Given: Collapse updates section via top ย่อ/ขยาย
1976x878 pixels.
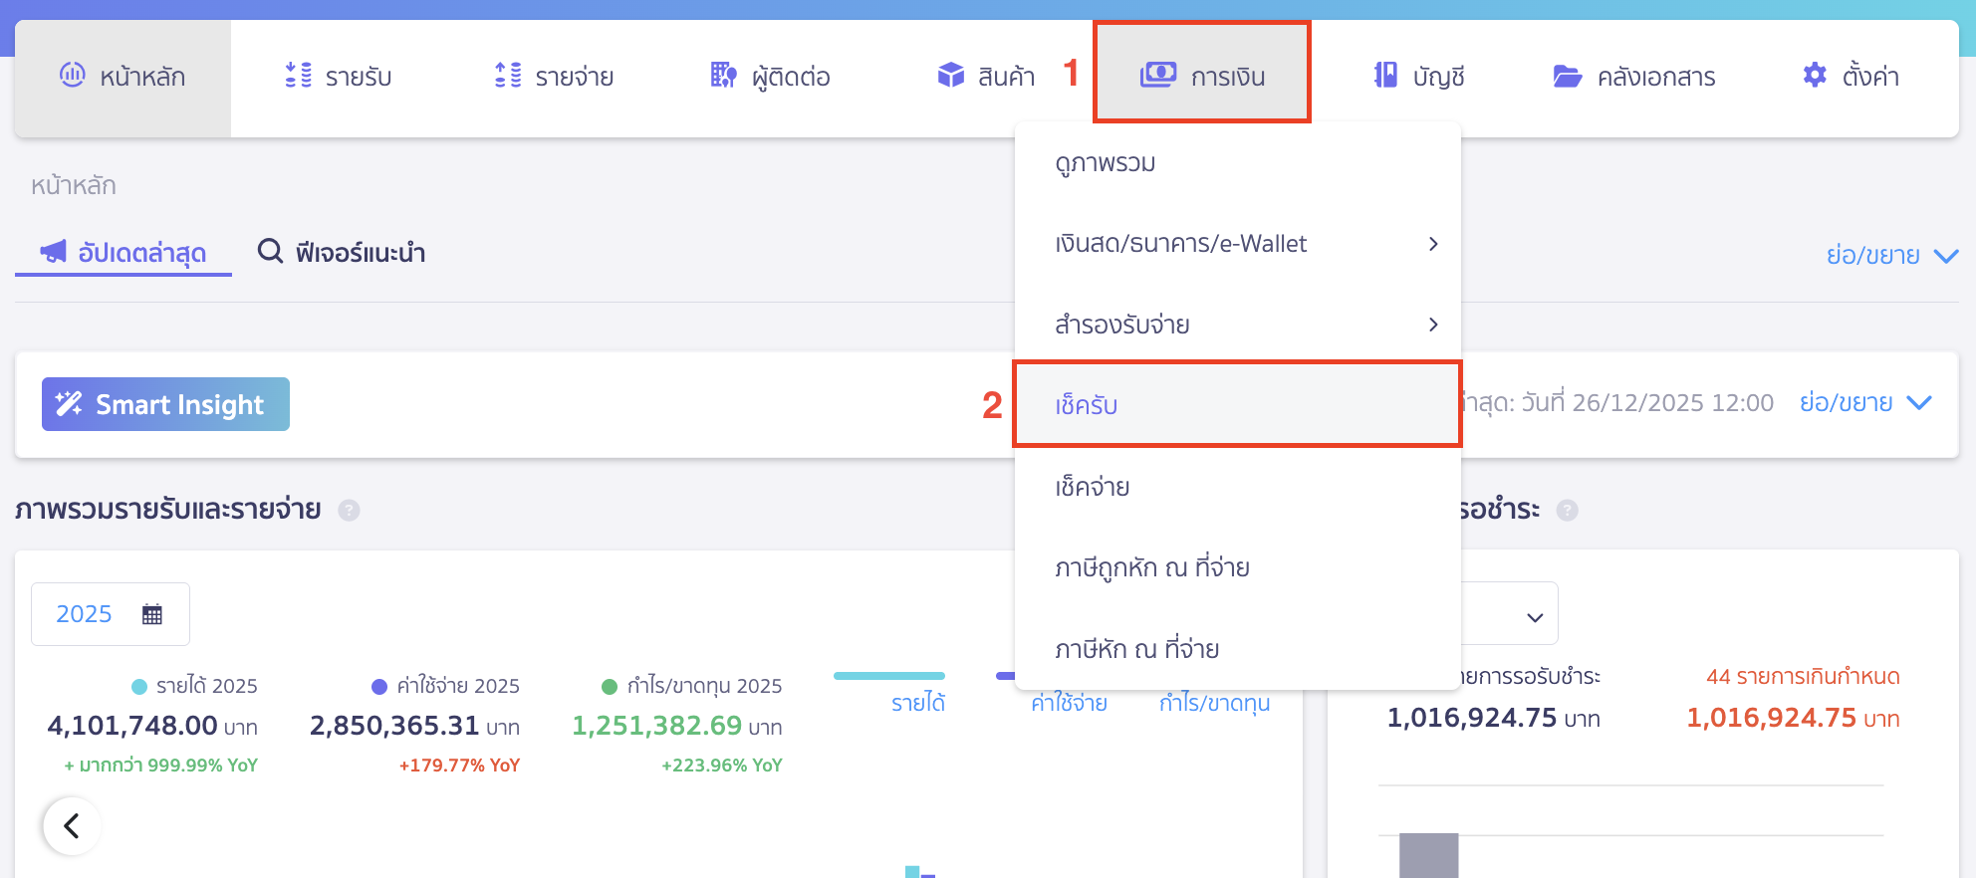Looking at the screenshot, I should (1891, 256).
